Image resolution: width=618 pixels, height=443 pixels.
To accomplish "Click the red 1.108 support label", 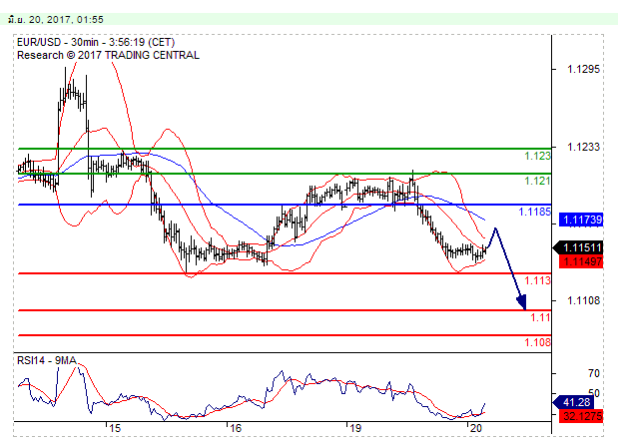I will coord(537,342).
